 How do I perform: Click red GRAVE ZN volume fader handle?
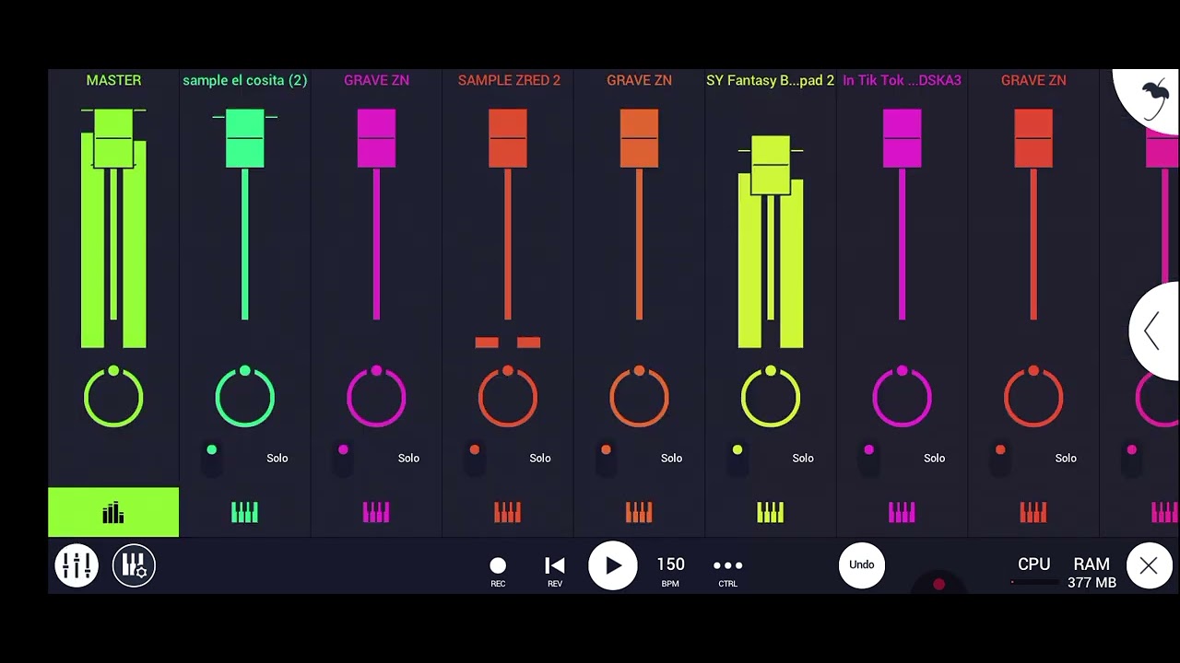(x=1032, y=138)
